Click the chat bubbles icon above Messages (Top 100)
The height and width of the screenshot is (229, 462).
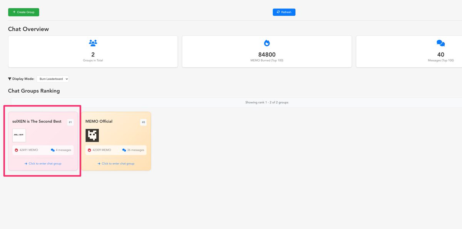click(440, 42)
